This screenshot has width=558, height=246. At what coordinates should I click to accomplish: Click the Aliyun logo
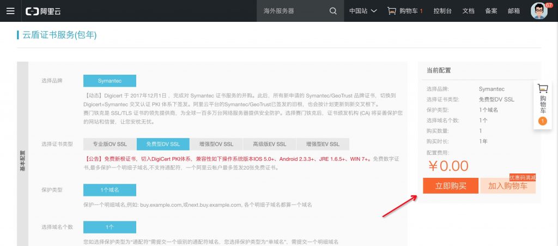tap(43, 11)
